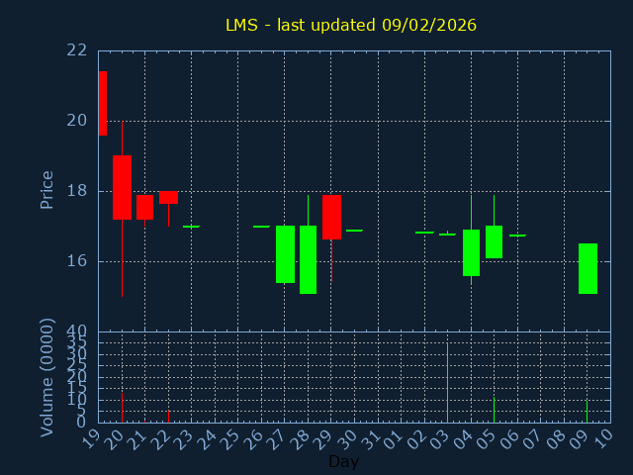Click the green candlestick on day 05
The image size is (633, 475).
point(494,241)
